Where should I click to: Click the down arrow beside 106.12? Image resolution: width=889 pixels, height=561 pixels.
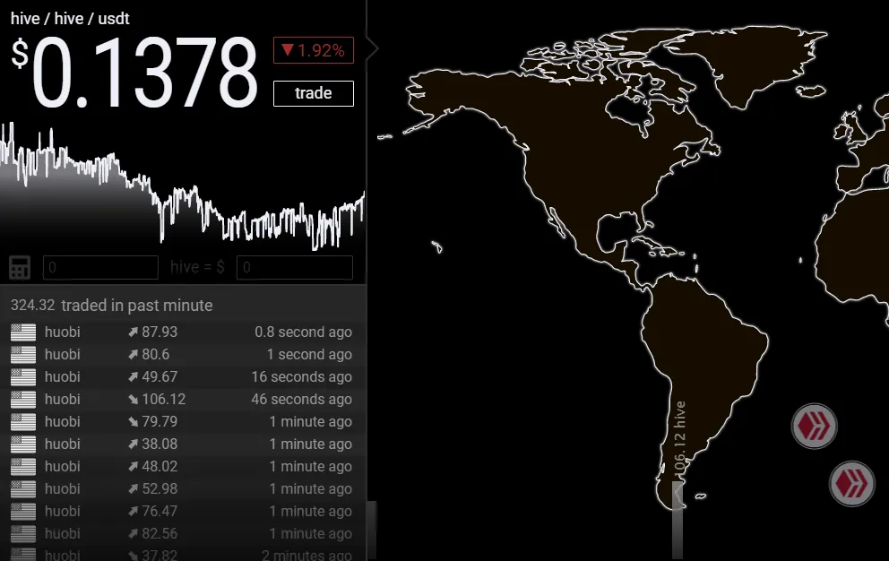(134, 400)
